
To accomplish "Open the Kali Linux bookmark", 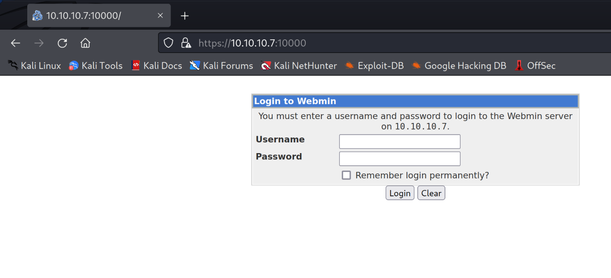I will [x=35, y=66].
